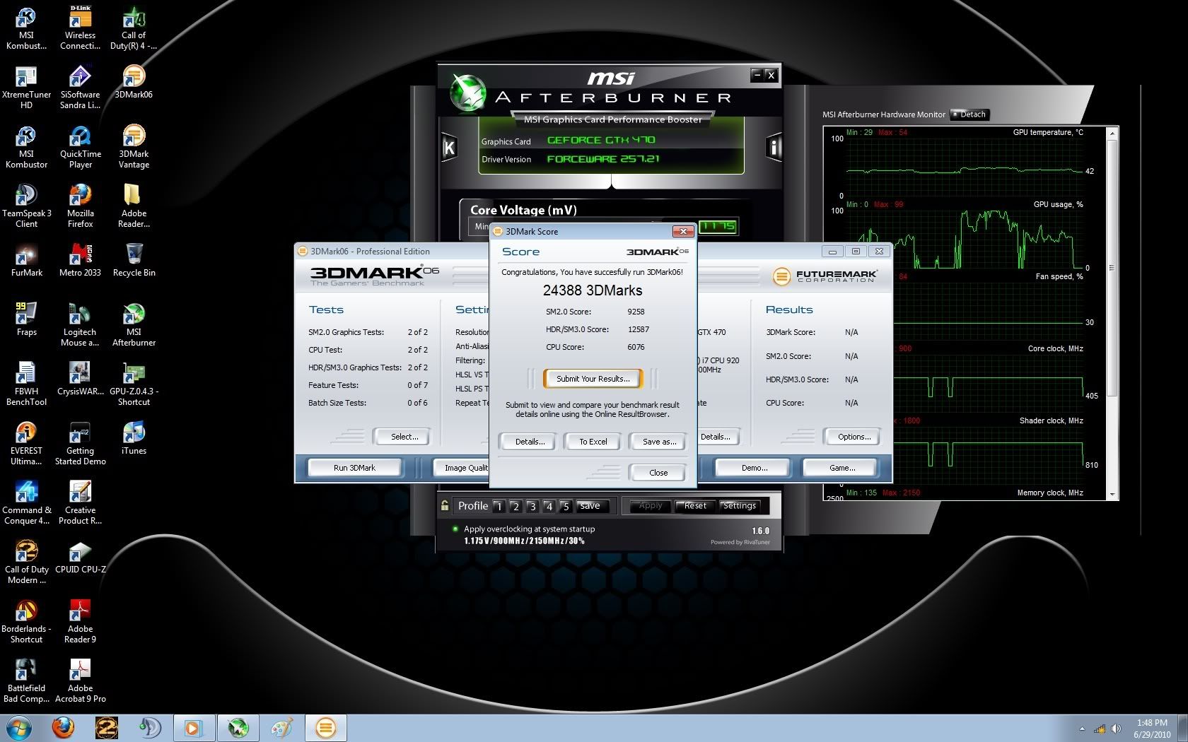1188x742 pixels.
Task: Load Afterburner profile slot 4
Action: [549, 506]
